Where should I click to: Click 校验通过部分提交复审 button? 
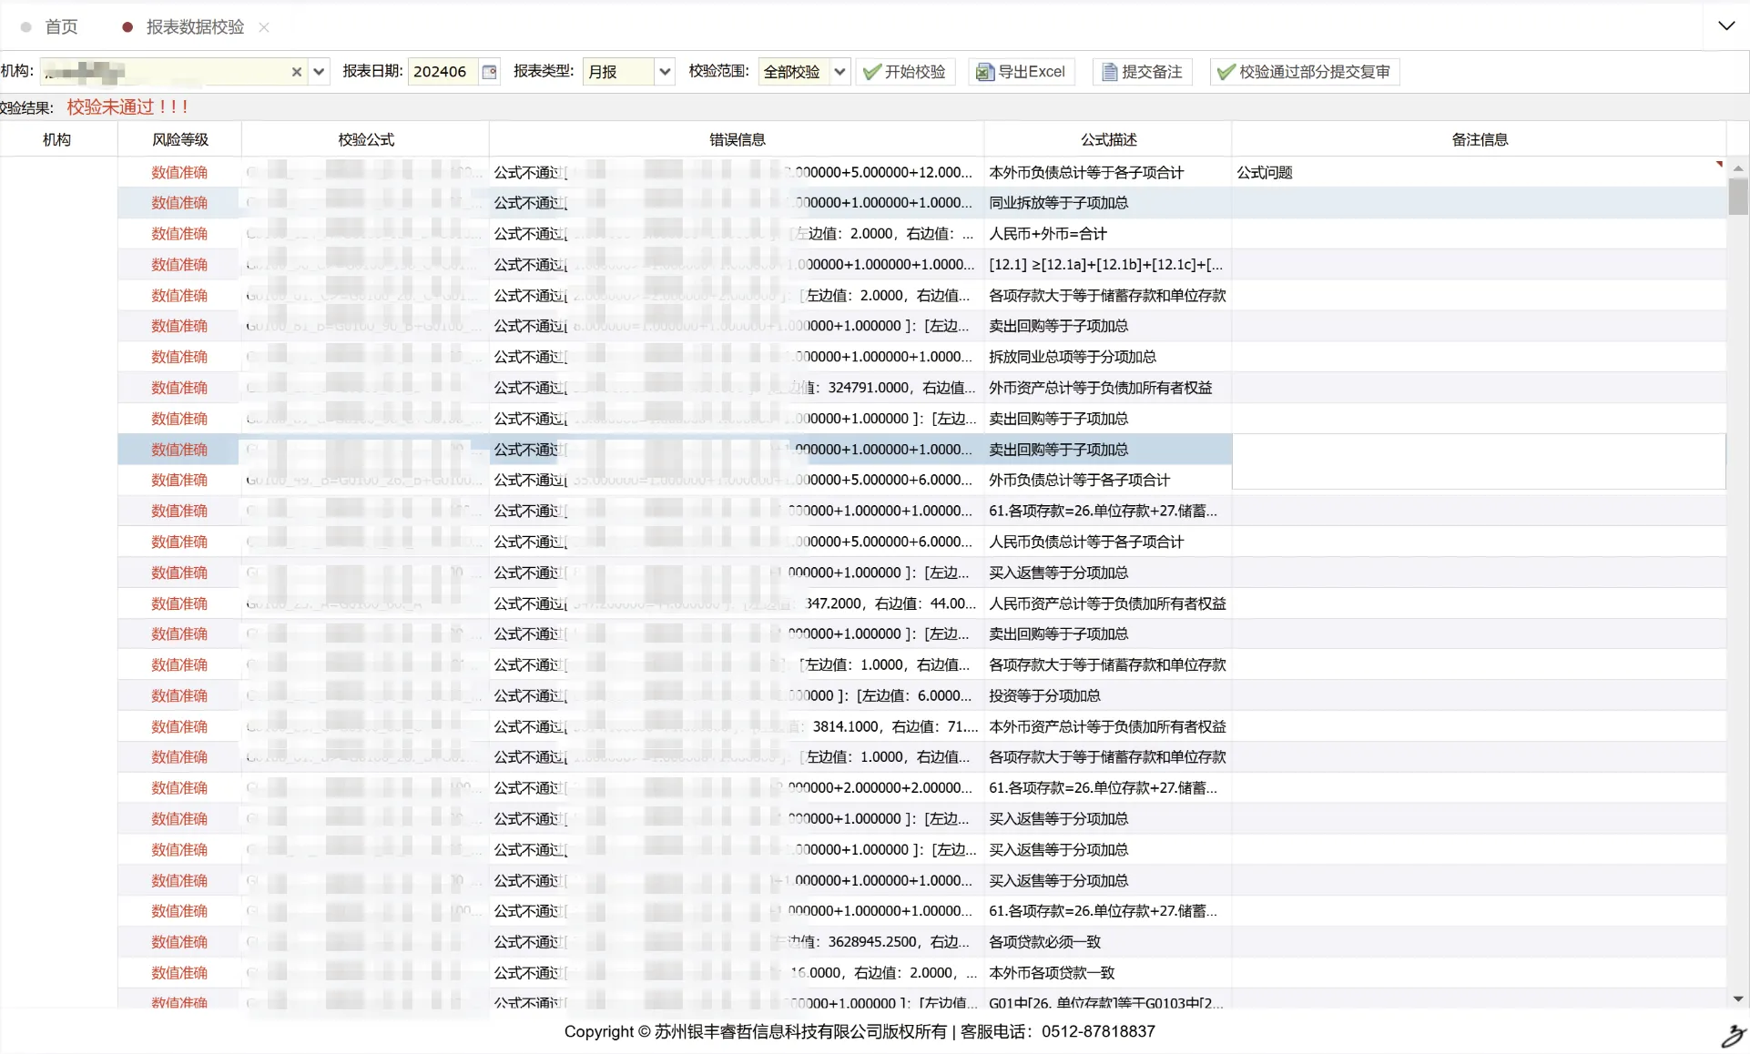click(1304, 72)
